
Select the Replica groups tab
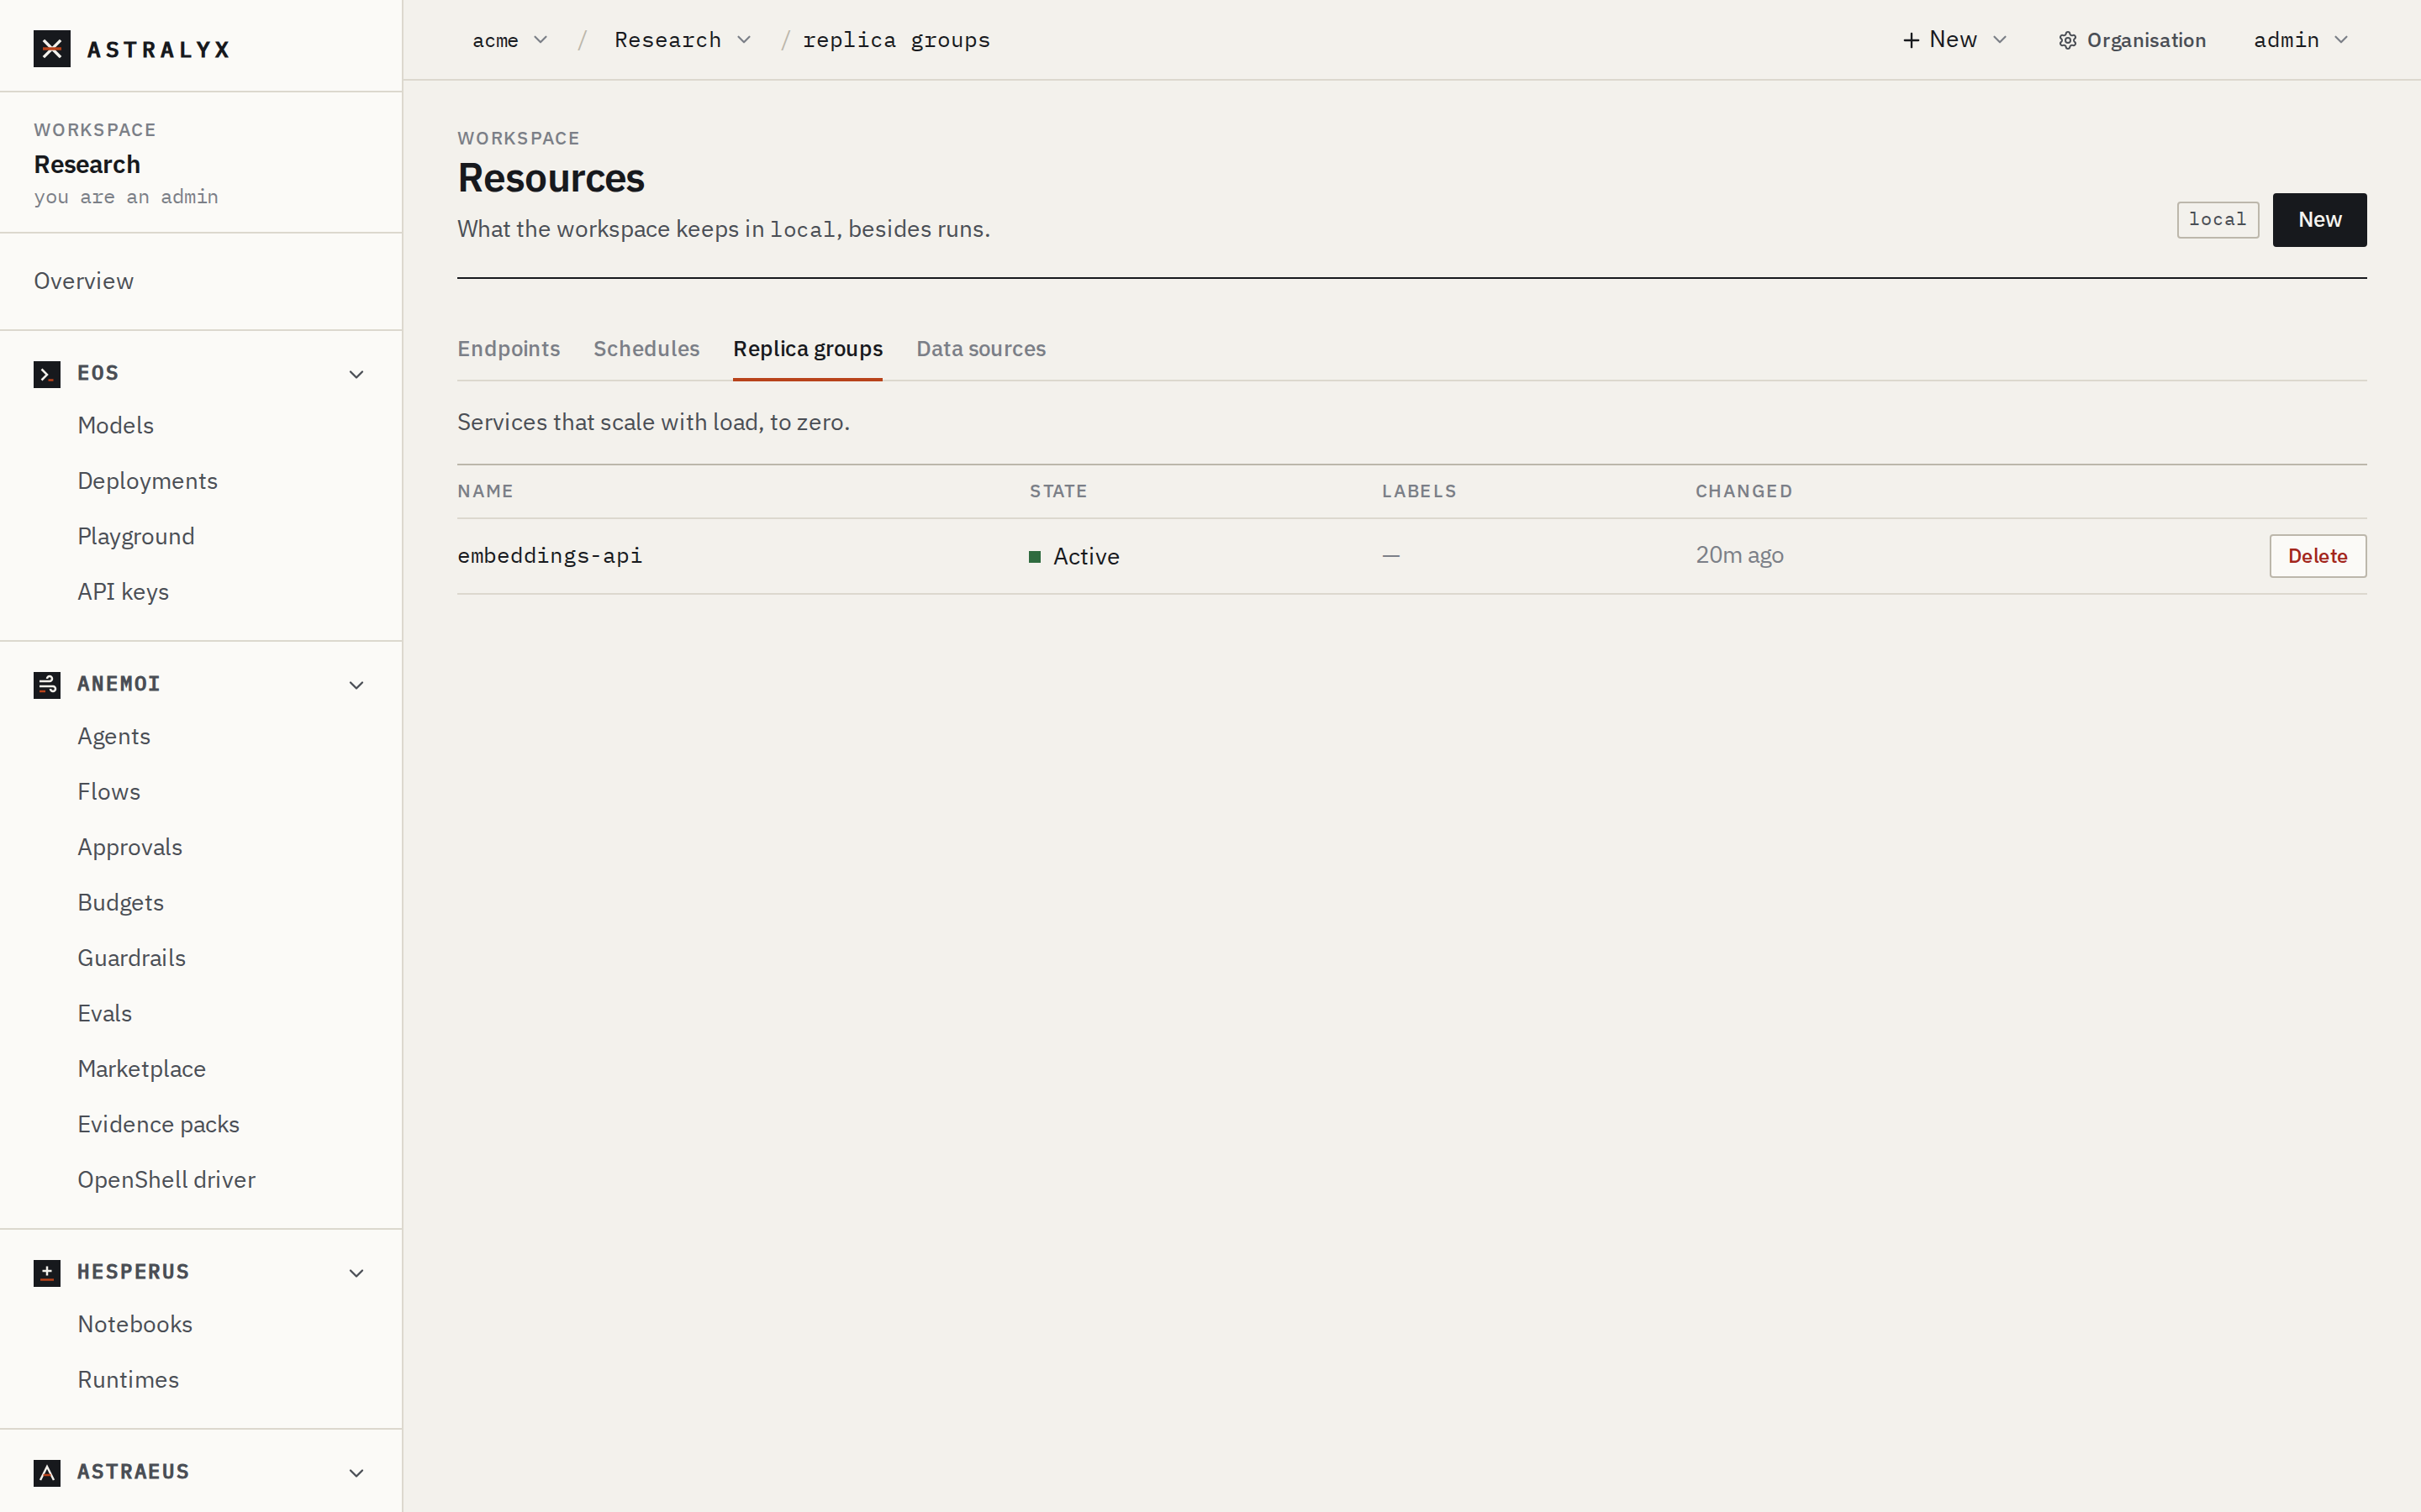[x=807, y=349]
